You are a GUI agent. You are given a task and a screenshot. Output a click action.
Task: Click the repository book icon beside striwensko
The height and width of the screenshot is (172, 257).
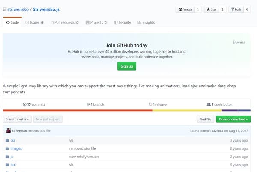tap(4, 9)
